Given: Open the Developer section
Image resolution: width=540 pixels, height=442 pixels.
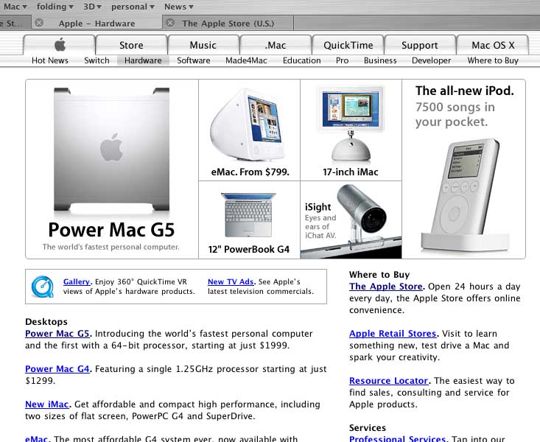Looking at the screenshot, I should click(431, 60).
